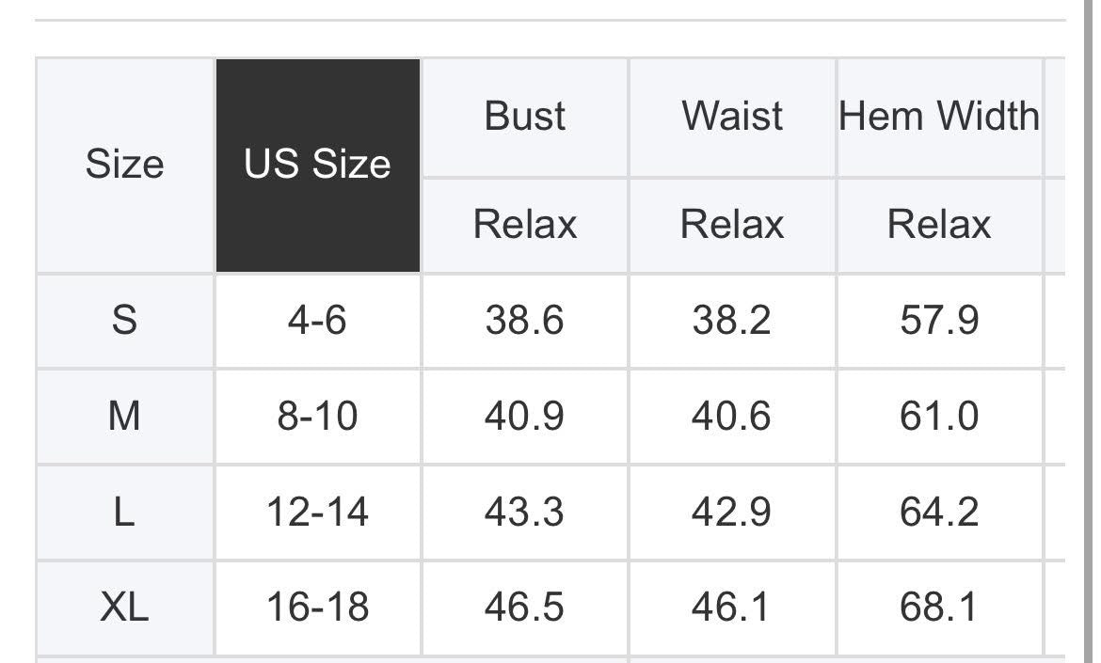Click the 64.2 hem width cell
The image size is (1101, 663).
pos(939,512)
